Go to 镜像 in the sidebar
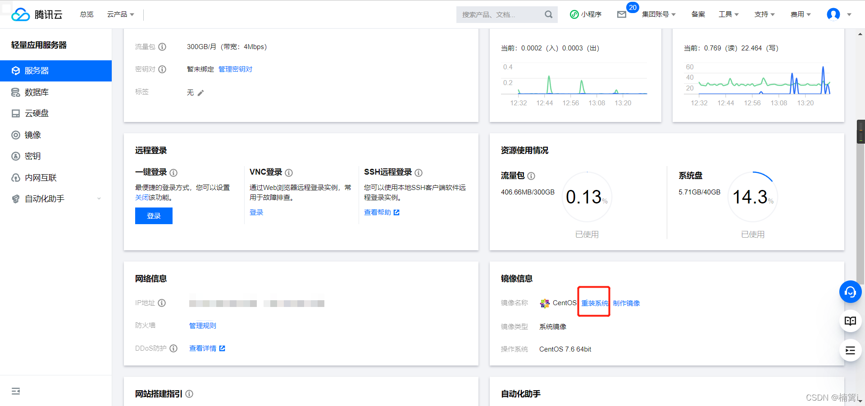This screenshot has height=406, width=865. [32, 135]
